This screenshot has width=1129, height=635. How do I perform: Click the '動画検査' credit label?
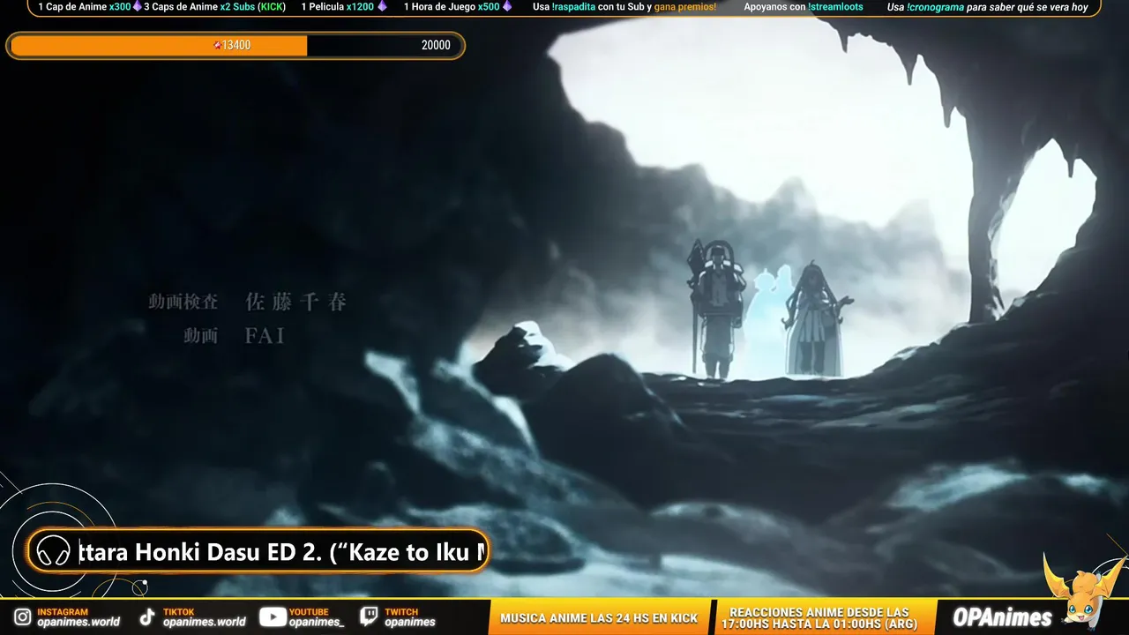[183, 303]
